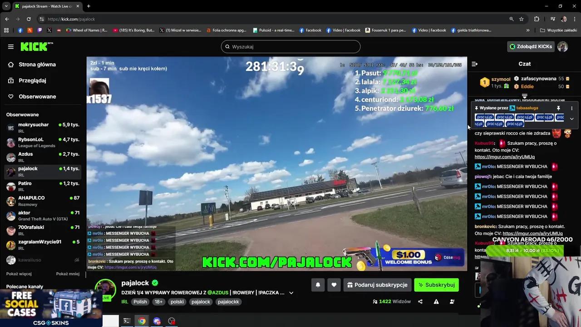Open the X bookmark icon

coord(49,30)
